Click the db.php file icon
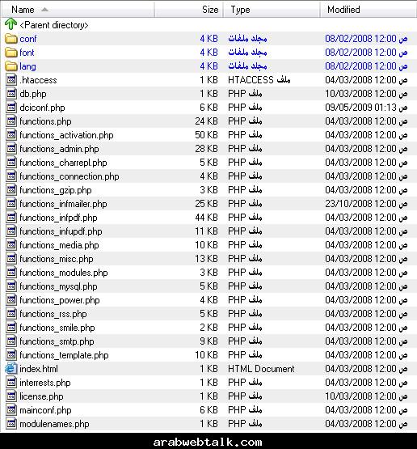 [x=11, y=93]
